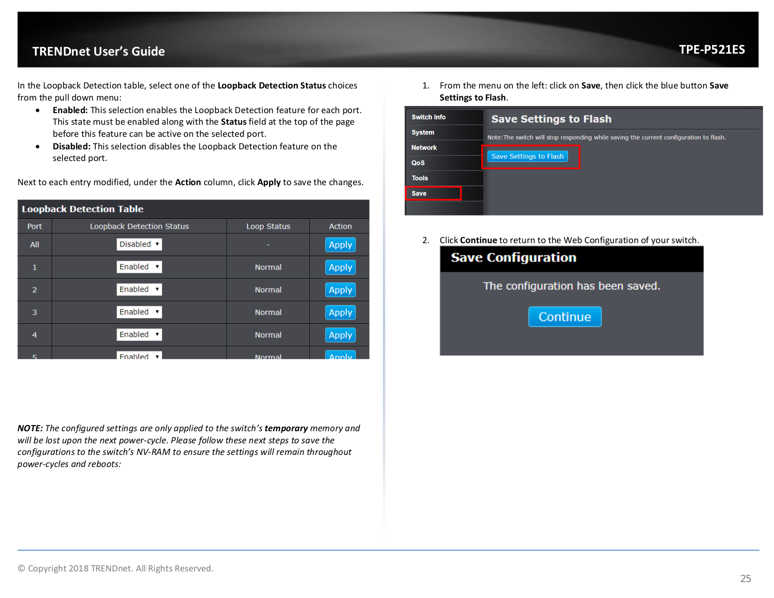Click the copyright 2018 TRENDnet footer text

click(x=116, y=569)
